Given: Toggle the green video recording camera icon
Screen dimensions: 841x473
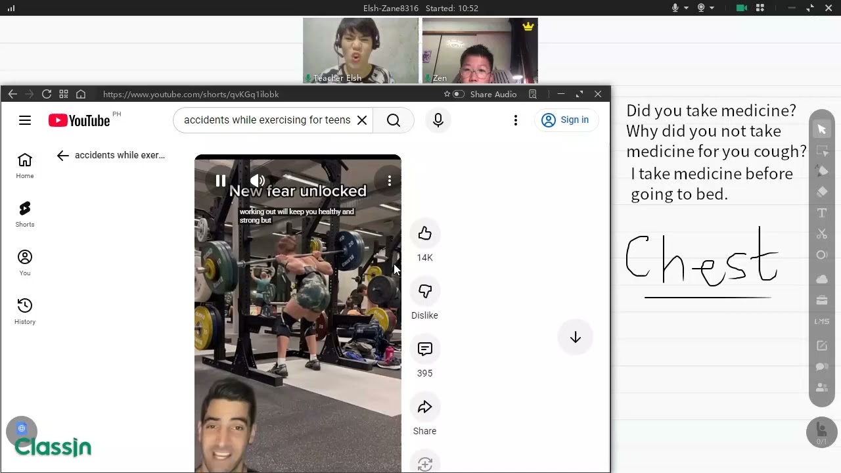Looking at the screenshot, I should [742, 8].
